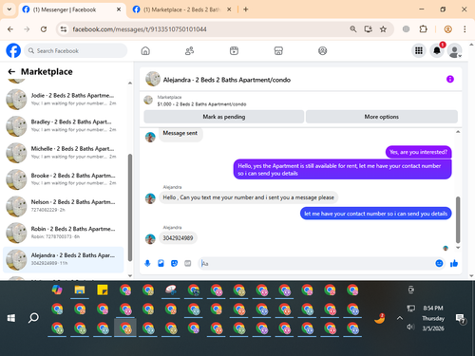Viewport: 475px width, 356px height.
Task: Select the Alejandra conversation in list
Action: pos(64,259)
